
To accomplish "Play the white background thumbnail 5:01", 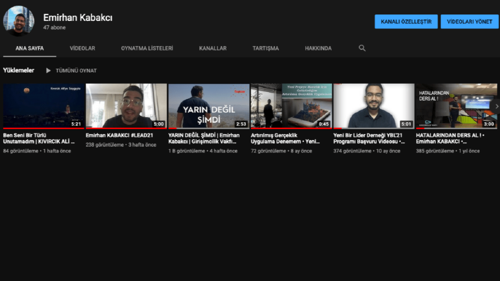I will (x=374, y=106).
